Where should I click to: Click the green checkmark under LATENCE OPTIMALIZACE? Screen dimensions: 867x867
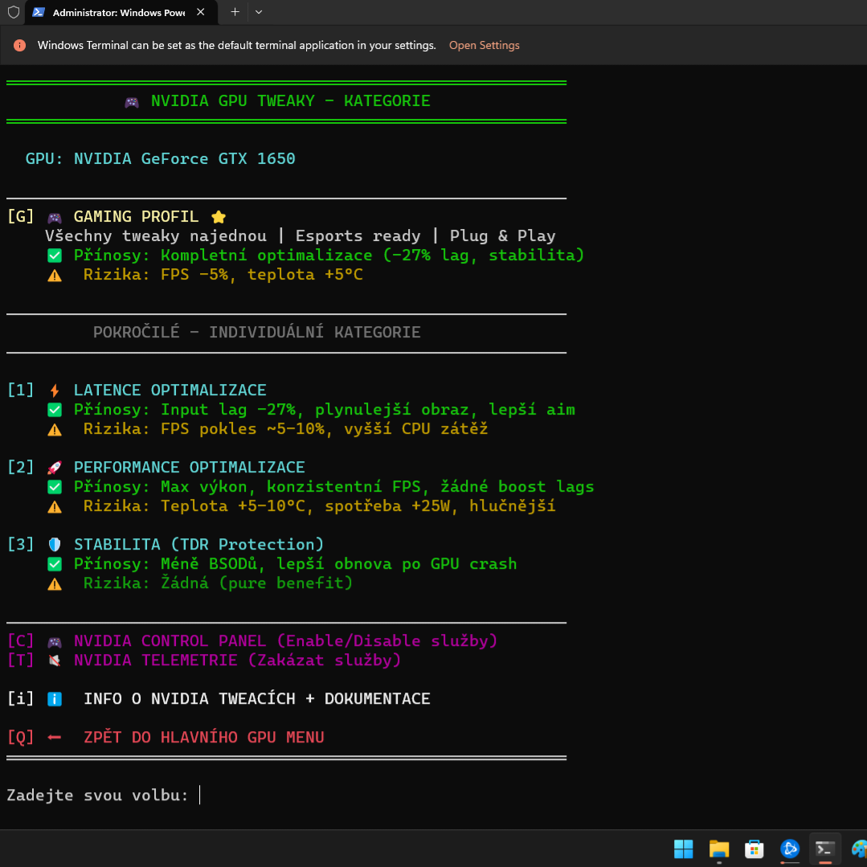pyautogui.click(x=55, y=410)
